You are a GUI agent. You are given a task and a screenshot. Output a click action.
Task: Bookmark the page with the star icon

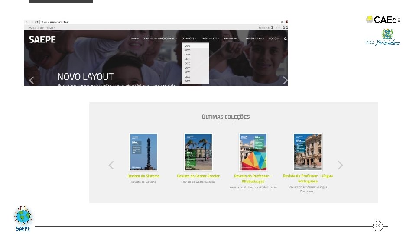tap(282, 22)
